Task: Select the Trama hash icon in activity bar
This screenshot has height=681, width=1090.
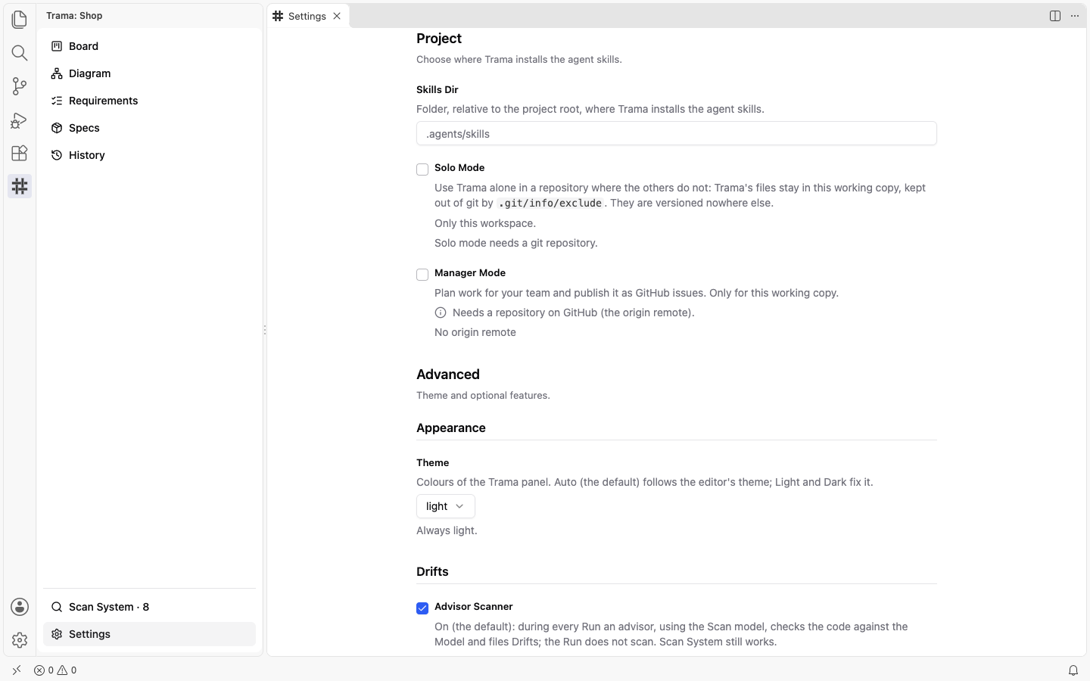Action: pos(20,186)
